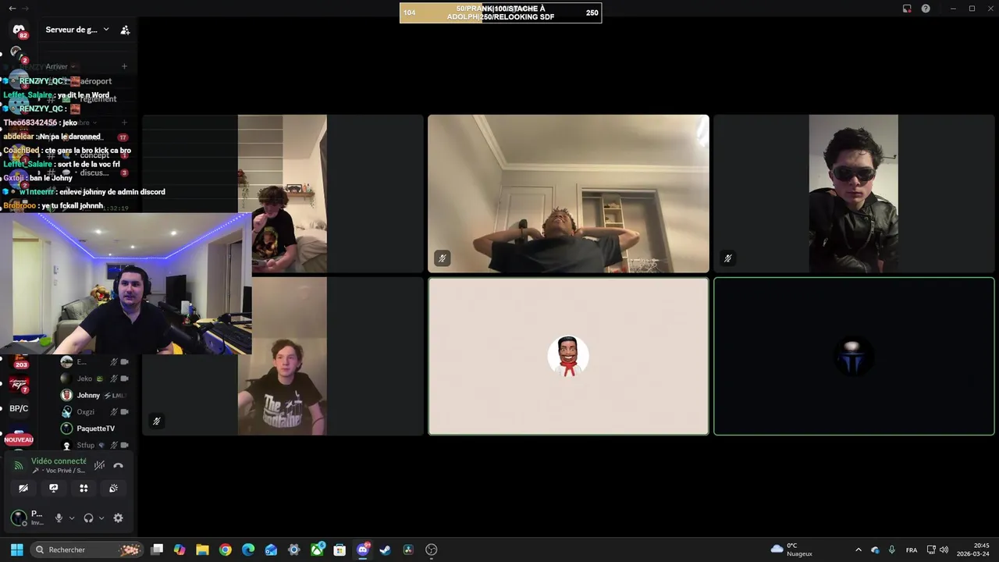The width and height of the screenshot is (999, 562).
Task: Open Discord direct messages home icon
Action: 19,30
